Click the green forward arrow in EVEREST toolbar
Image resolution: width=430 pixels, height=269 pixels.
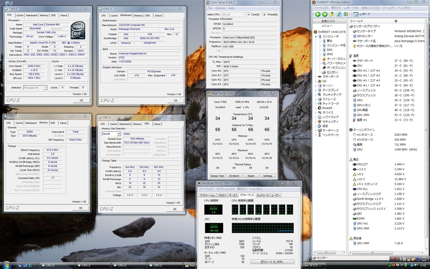pyautogui.click(x=325, y=14)
